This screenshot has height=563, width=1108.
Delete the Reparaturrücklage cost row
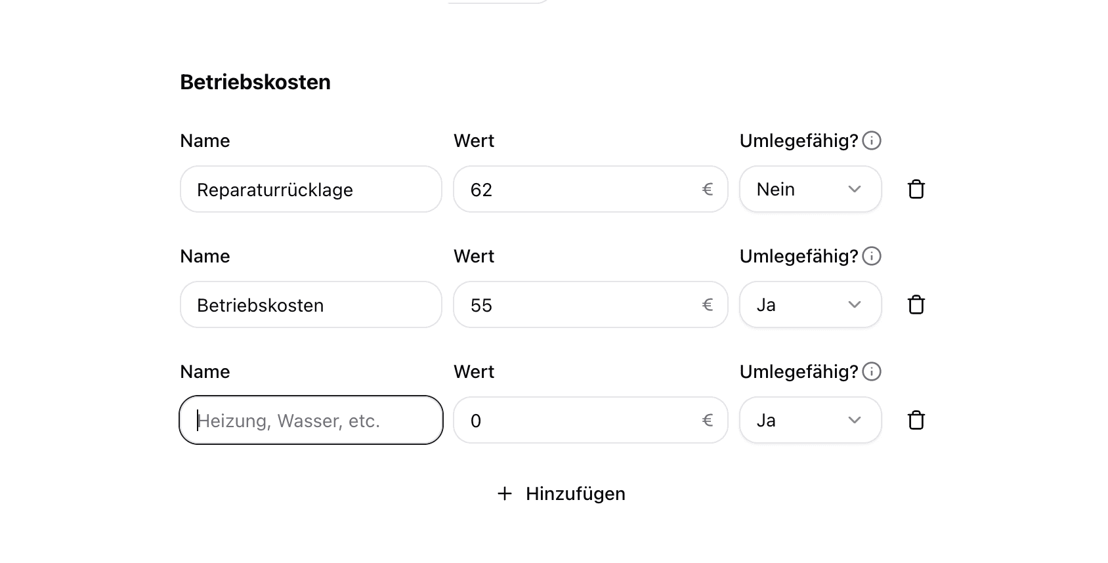917,189
